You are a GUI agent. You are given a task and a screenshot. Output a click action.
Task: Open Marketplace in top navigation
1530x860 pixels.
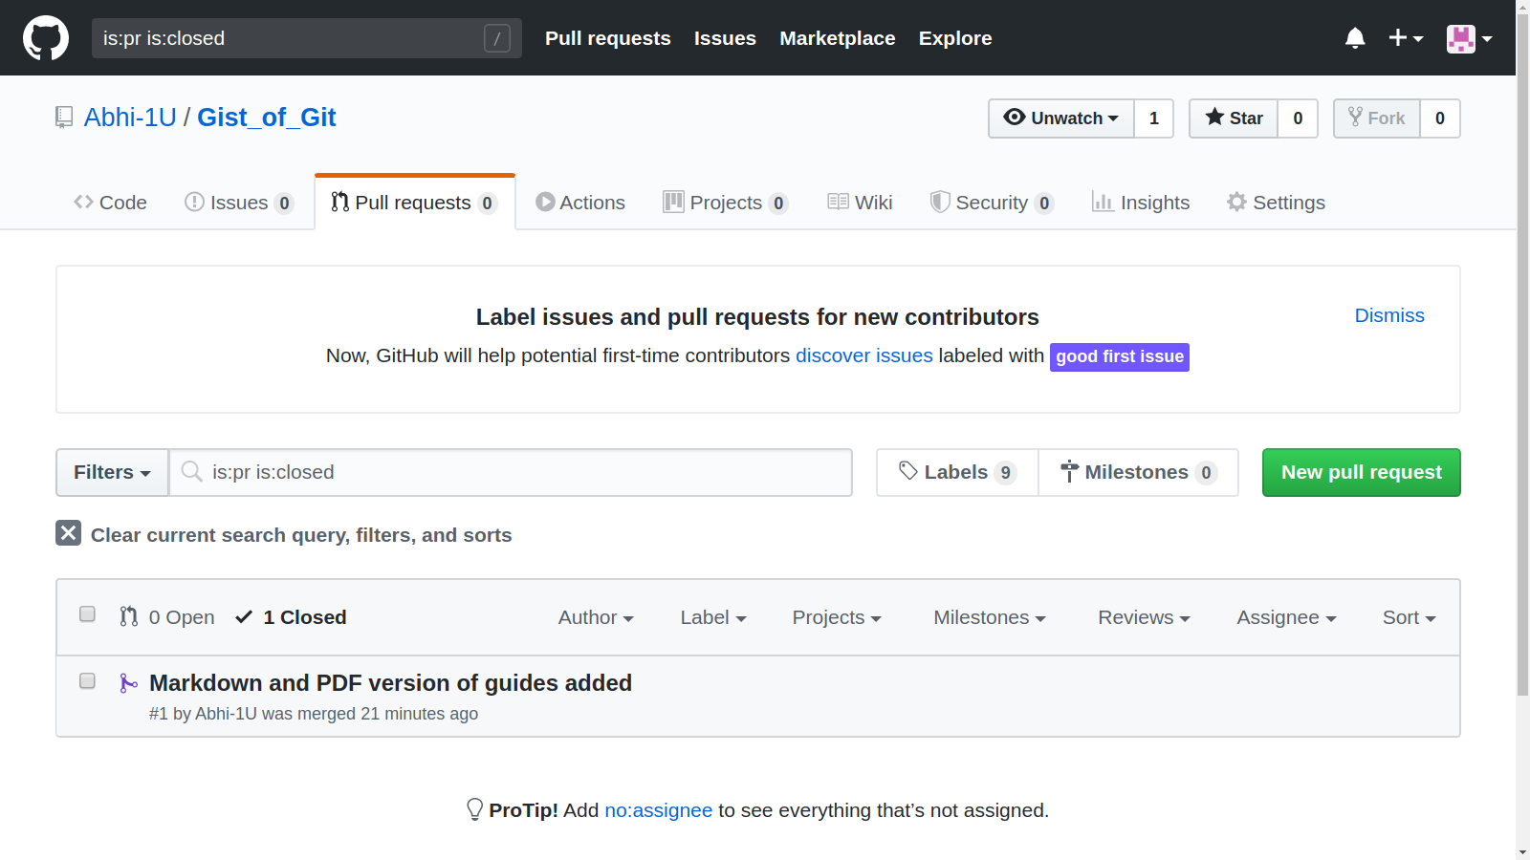click(838, 38)
